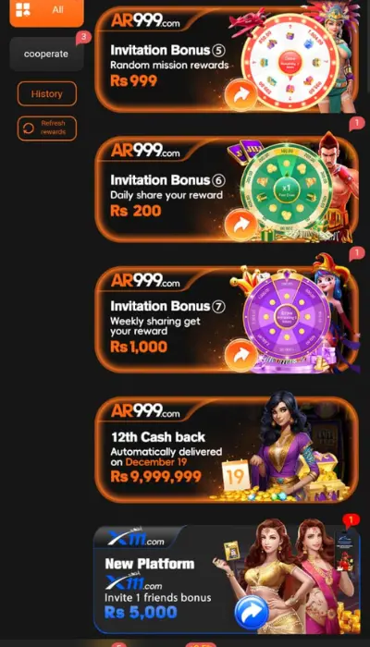Click the red badge above New Platform banner
Screen dimensions: 370x647
click(351, 519)
